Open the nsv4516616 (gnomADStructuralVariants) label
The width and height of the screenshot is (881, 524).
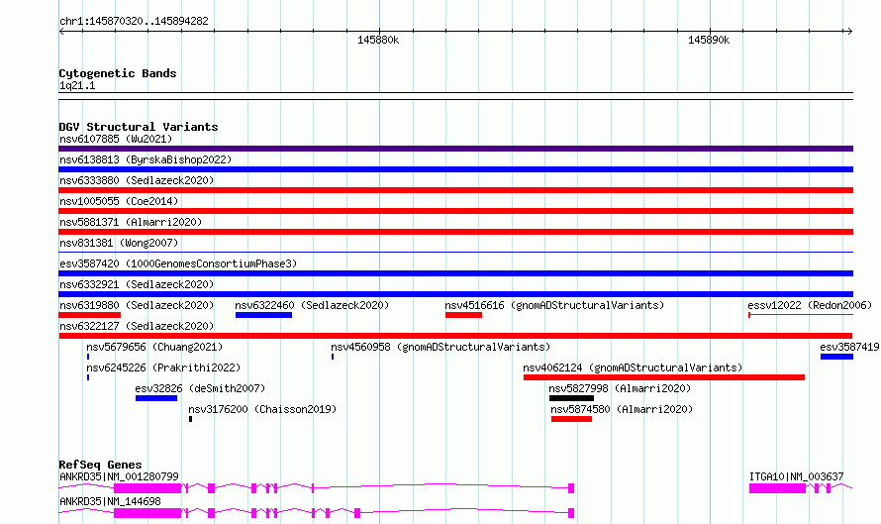[554, 305]
